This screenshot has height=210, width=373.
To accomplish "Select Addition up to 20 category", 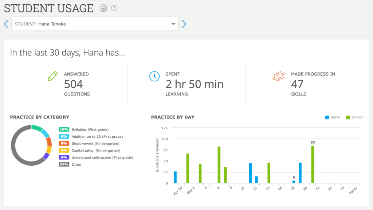I will [x=97, y=137].
